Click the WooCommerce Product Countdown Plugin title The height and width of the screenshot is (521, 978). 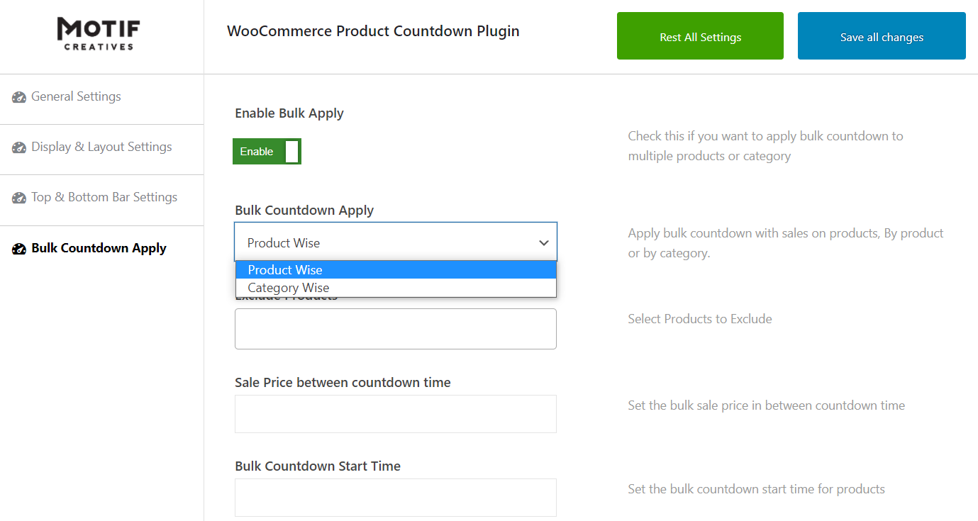373,31
